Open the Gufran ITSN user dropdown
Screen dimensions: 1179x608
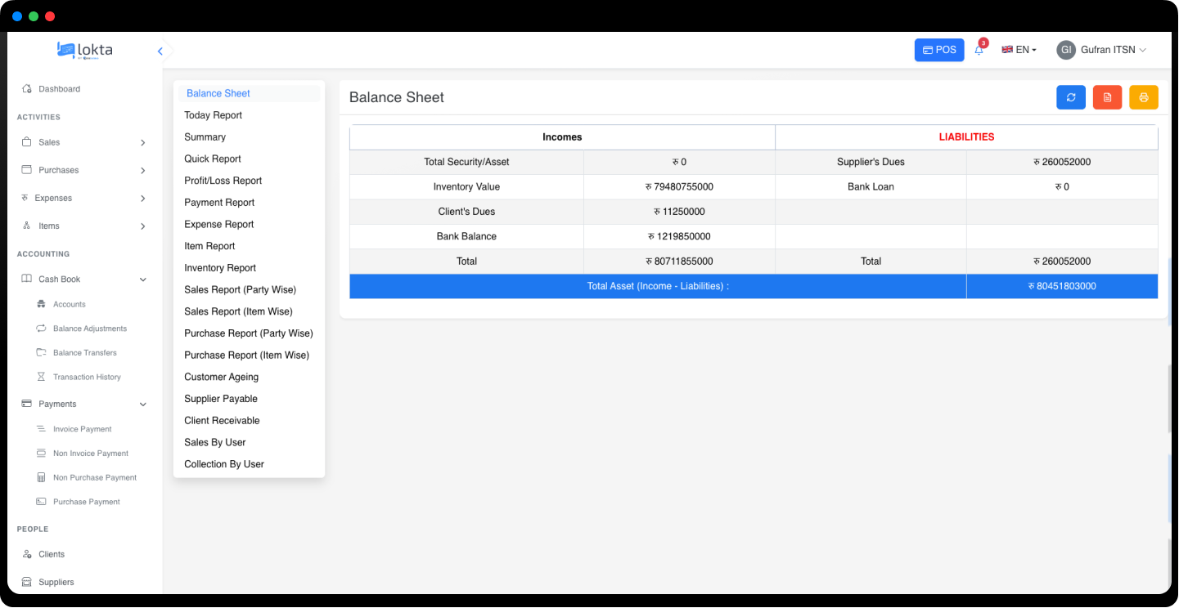1114,50
